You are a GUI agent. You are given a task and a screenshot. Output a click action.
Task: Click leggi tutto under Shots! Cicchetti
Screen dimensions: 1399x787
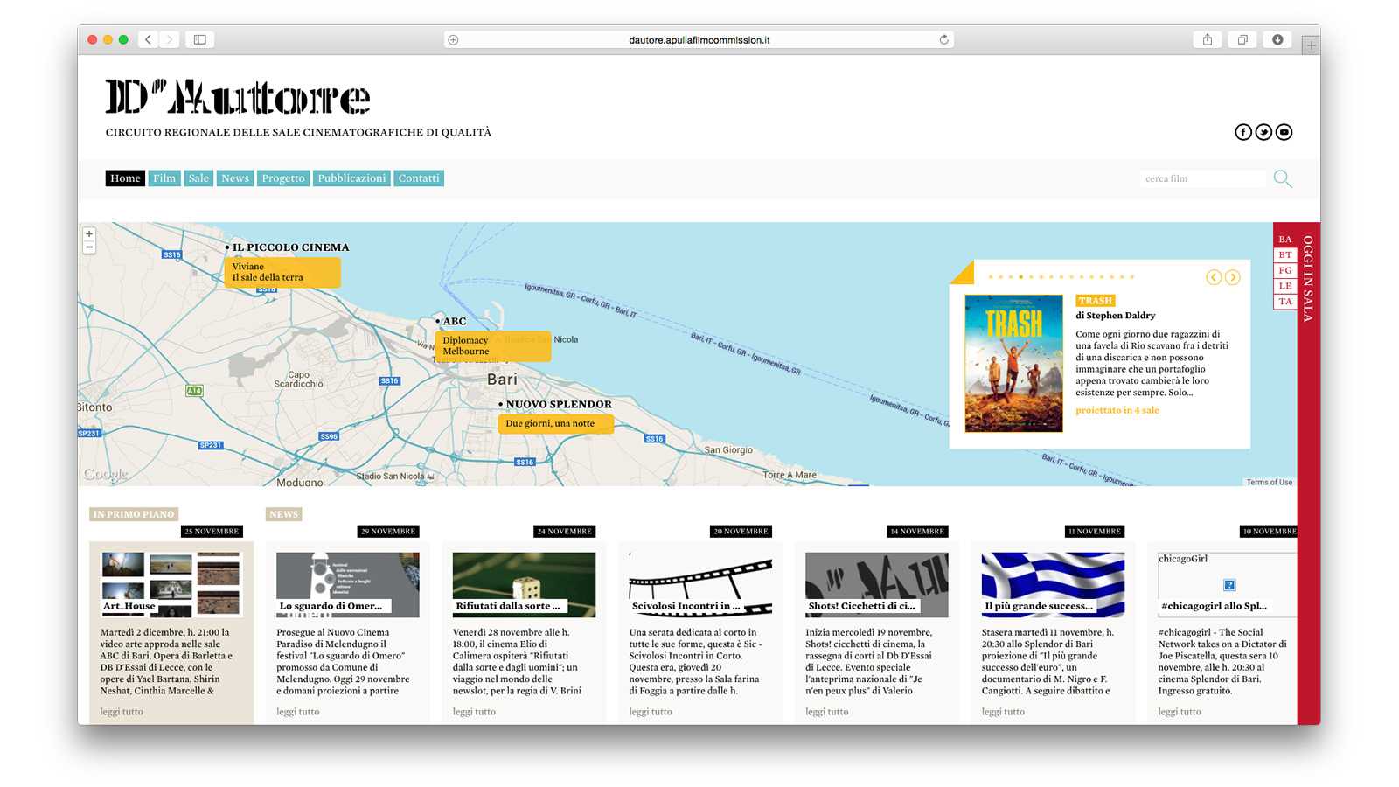click(x=827, y=712)
